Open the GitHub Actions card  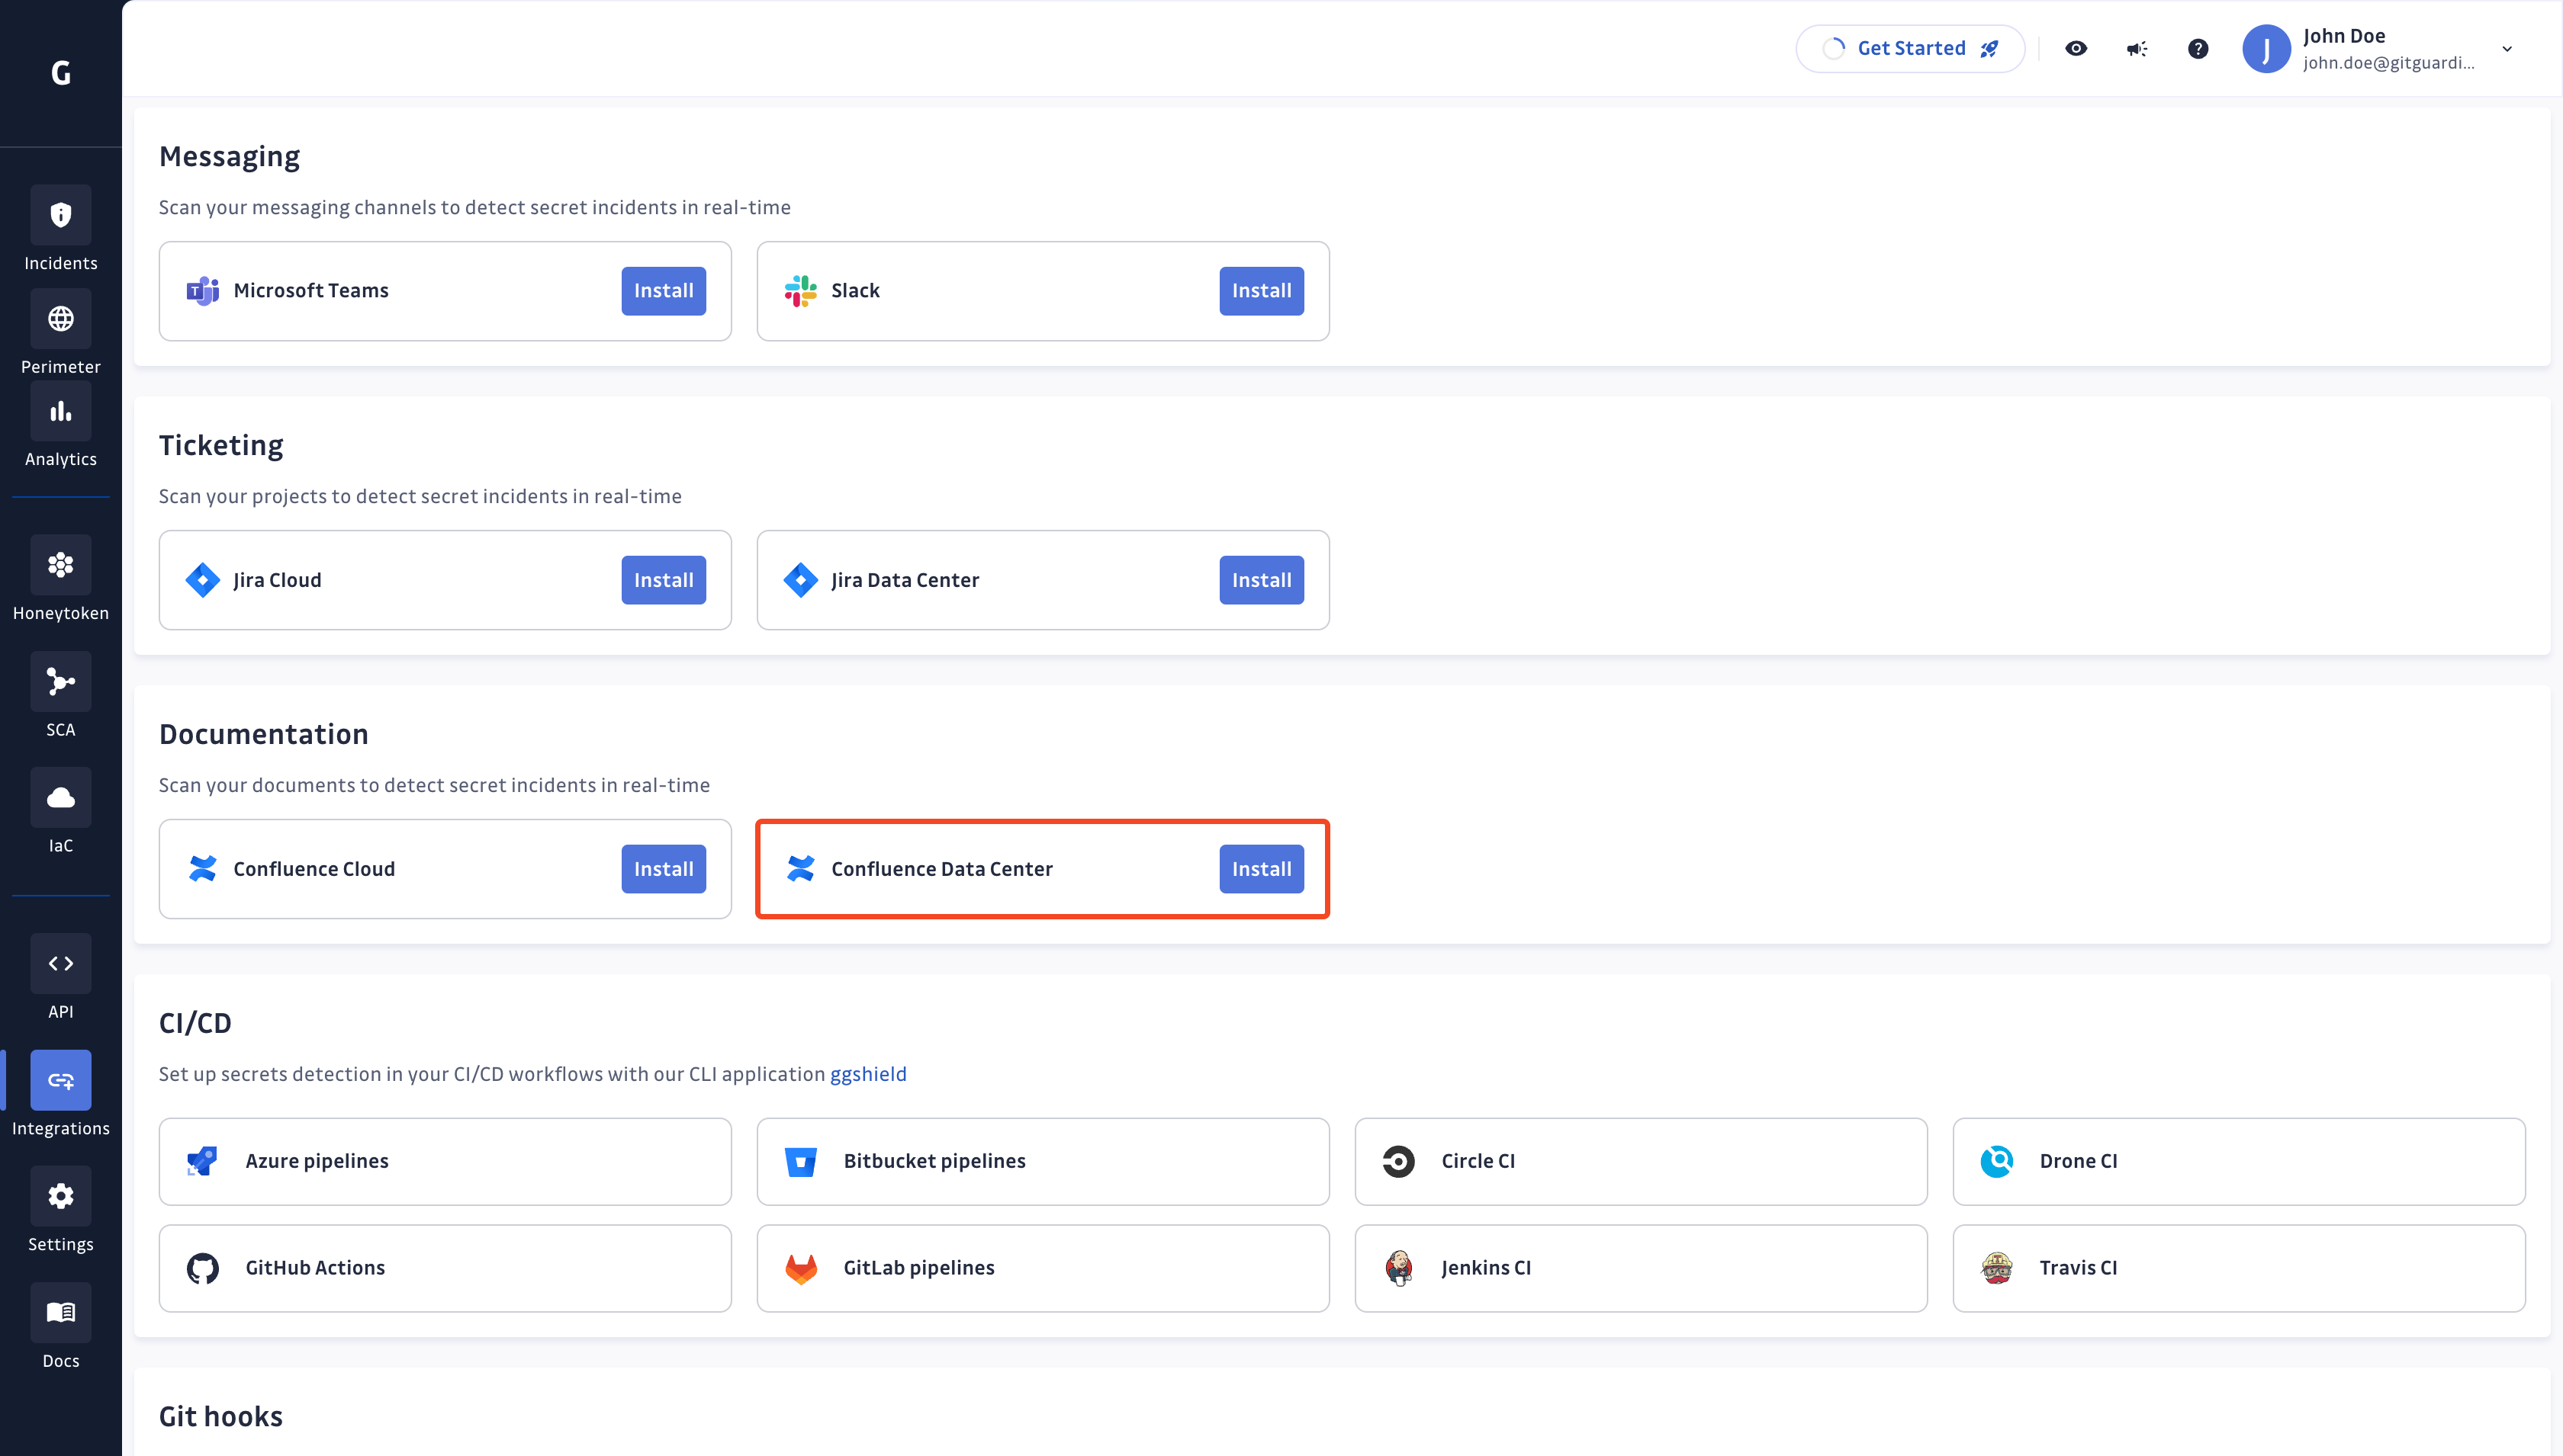[445, 1268]
